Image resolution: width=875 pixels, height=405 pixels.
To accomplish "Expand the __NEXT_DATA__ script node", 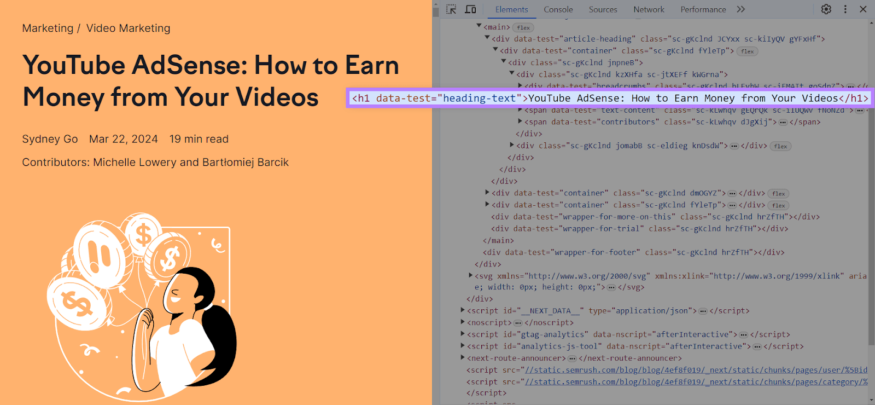I will pyautogui.click(x=463, y=310).
